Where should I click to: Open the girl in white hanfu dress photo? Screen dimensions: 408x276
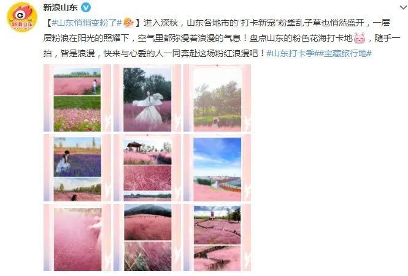(x=147, y=98)
